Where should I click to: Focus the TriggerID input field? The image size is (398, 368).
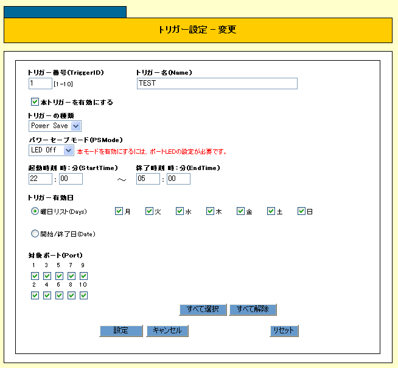coord(40,83)
